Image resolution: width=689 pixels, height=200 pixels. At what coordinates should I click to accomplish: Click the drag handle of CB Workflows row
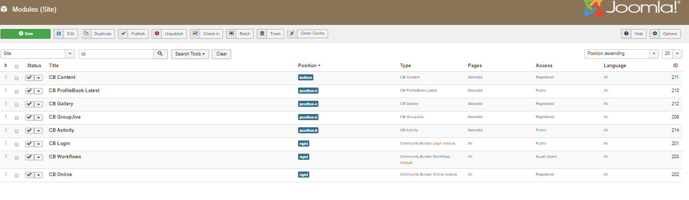click(6, 157)
